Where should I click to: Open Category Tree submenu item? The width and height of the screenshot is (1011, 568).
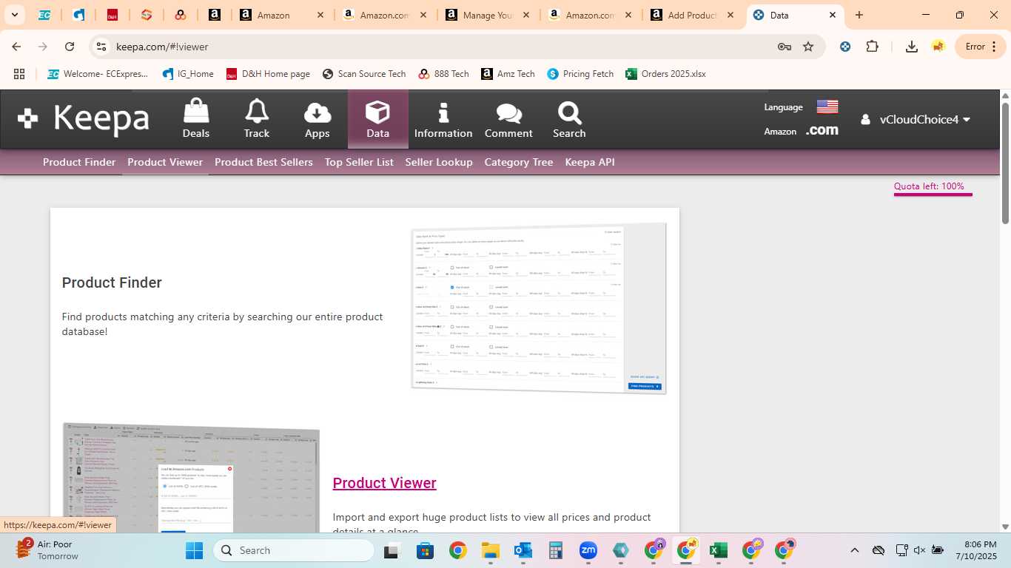519,162
